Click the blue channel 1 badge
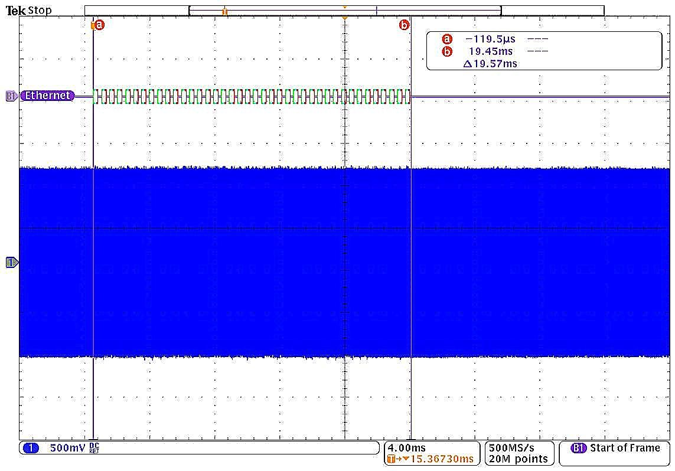This screenshot has height=471, width=675. pos(30,448)
